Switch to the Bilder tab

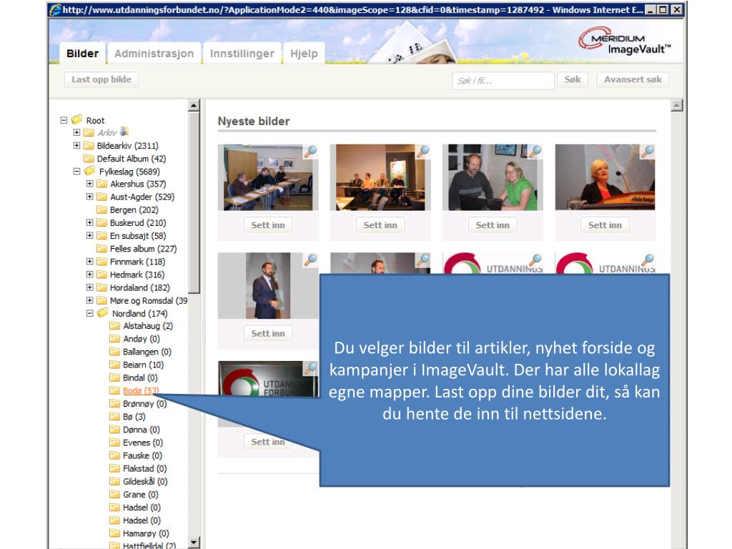click(83, 53)
